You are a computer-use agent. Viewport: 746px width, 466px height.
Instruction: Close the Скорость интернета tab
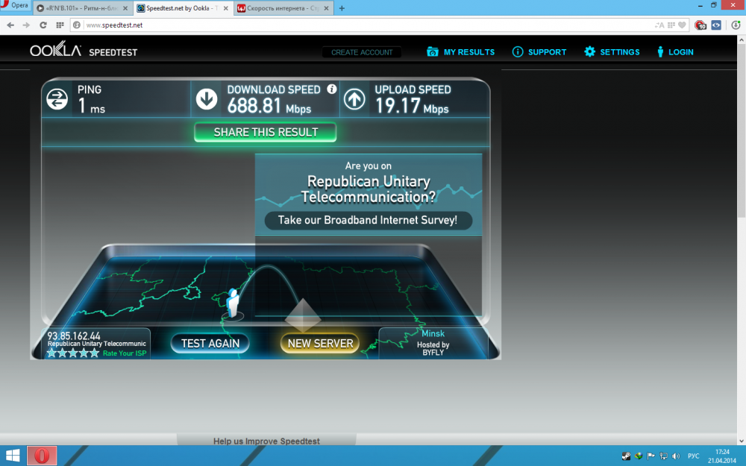tap(327, 8)
